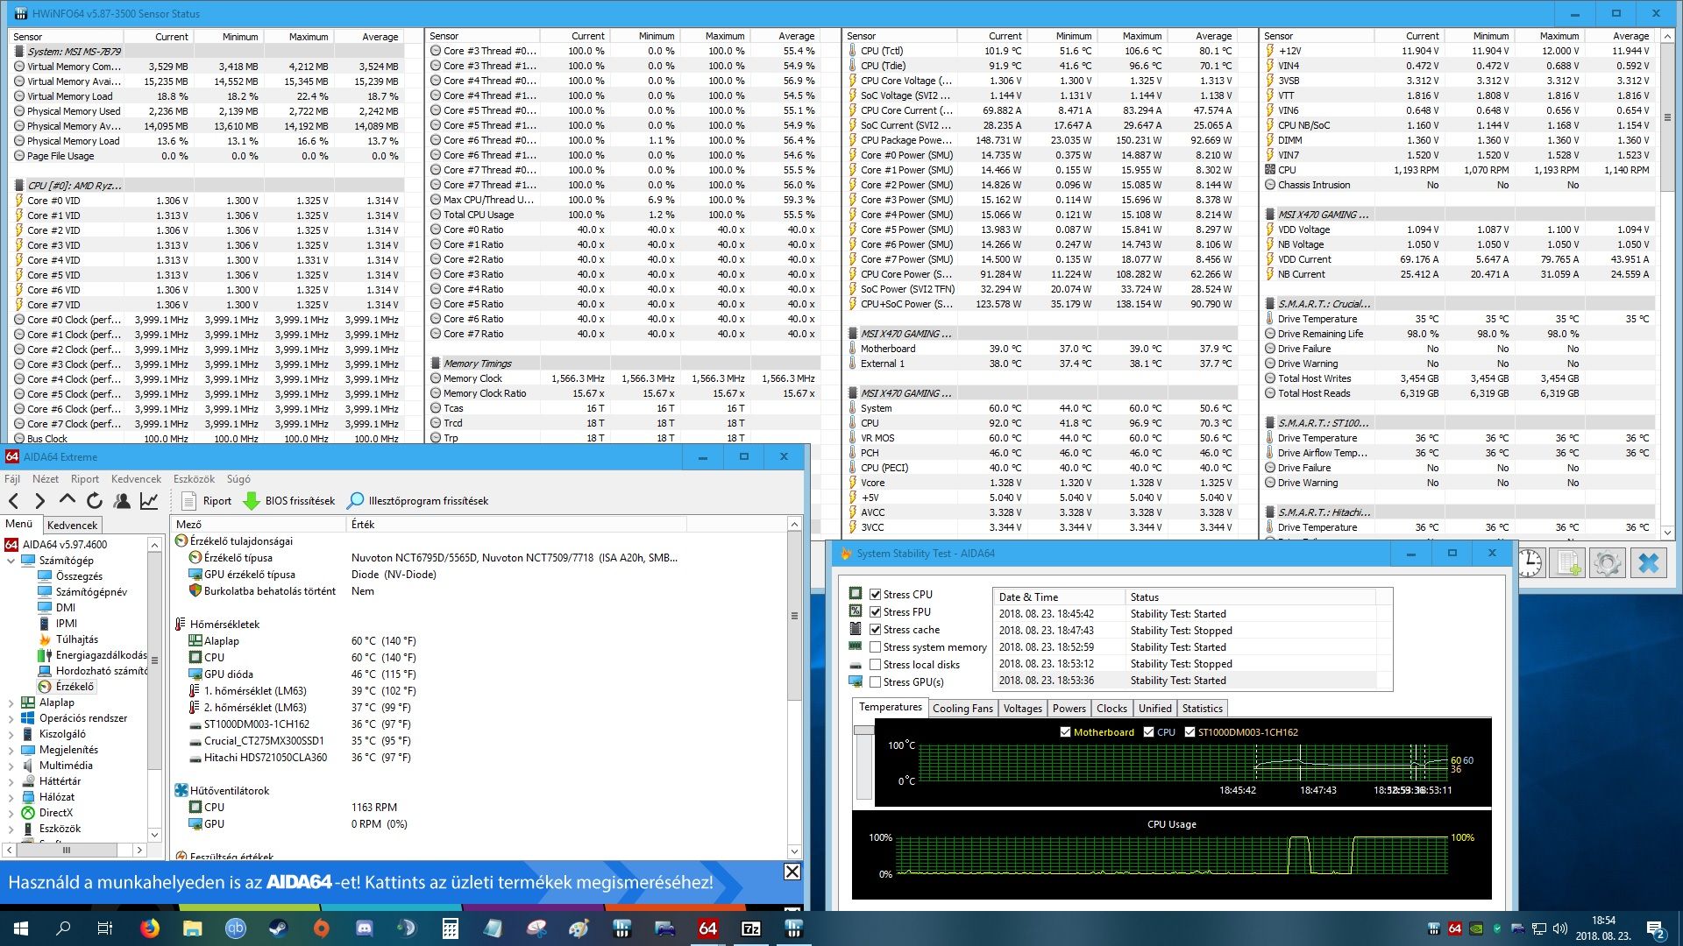Toggle the Motherboard graph checkbox

(1065, 732)
